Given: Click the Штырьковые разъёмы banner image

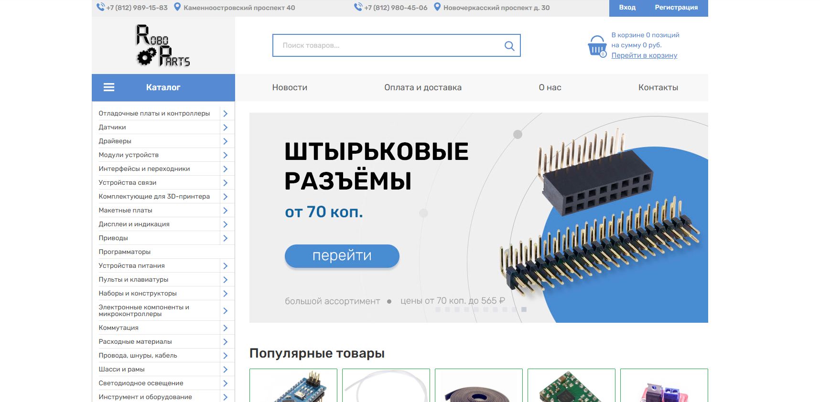Looking at the screenshot, I should (x=479, y=218).
